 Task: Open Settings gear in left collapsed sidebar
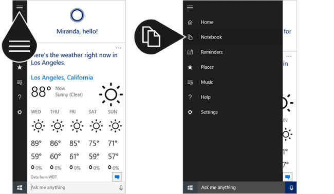pyautogui.click(x=20, y=112)
